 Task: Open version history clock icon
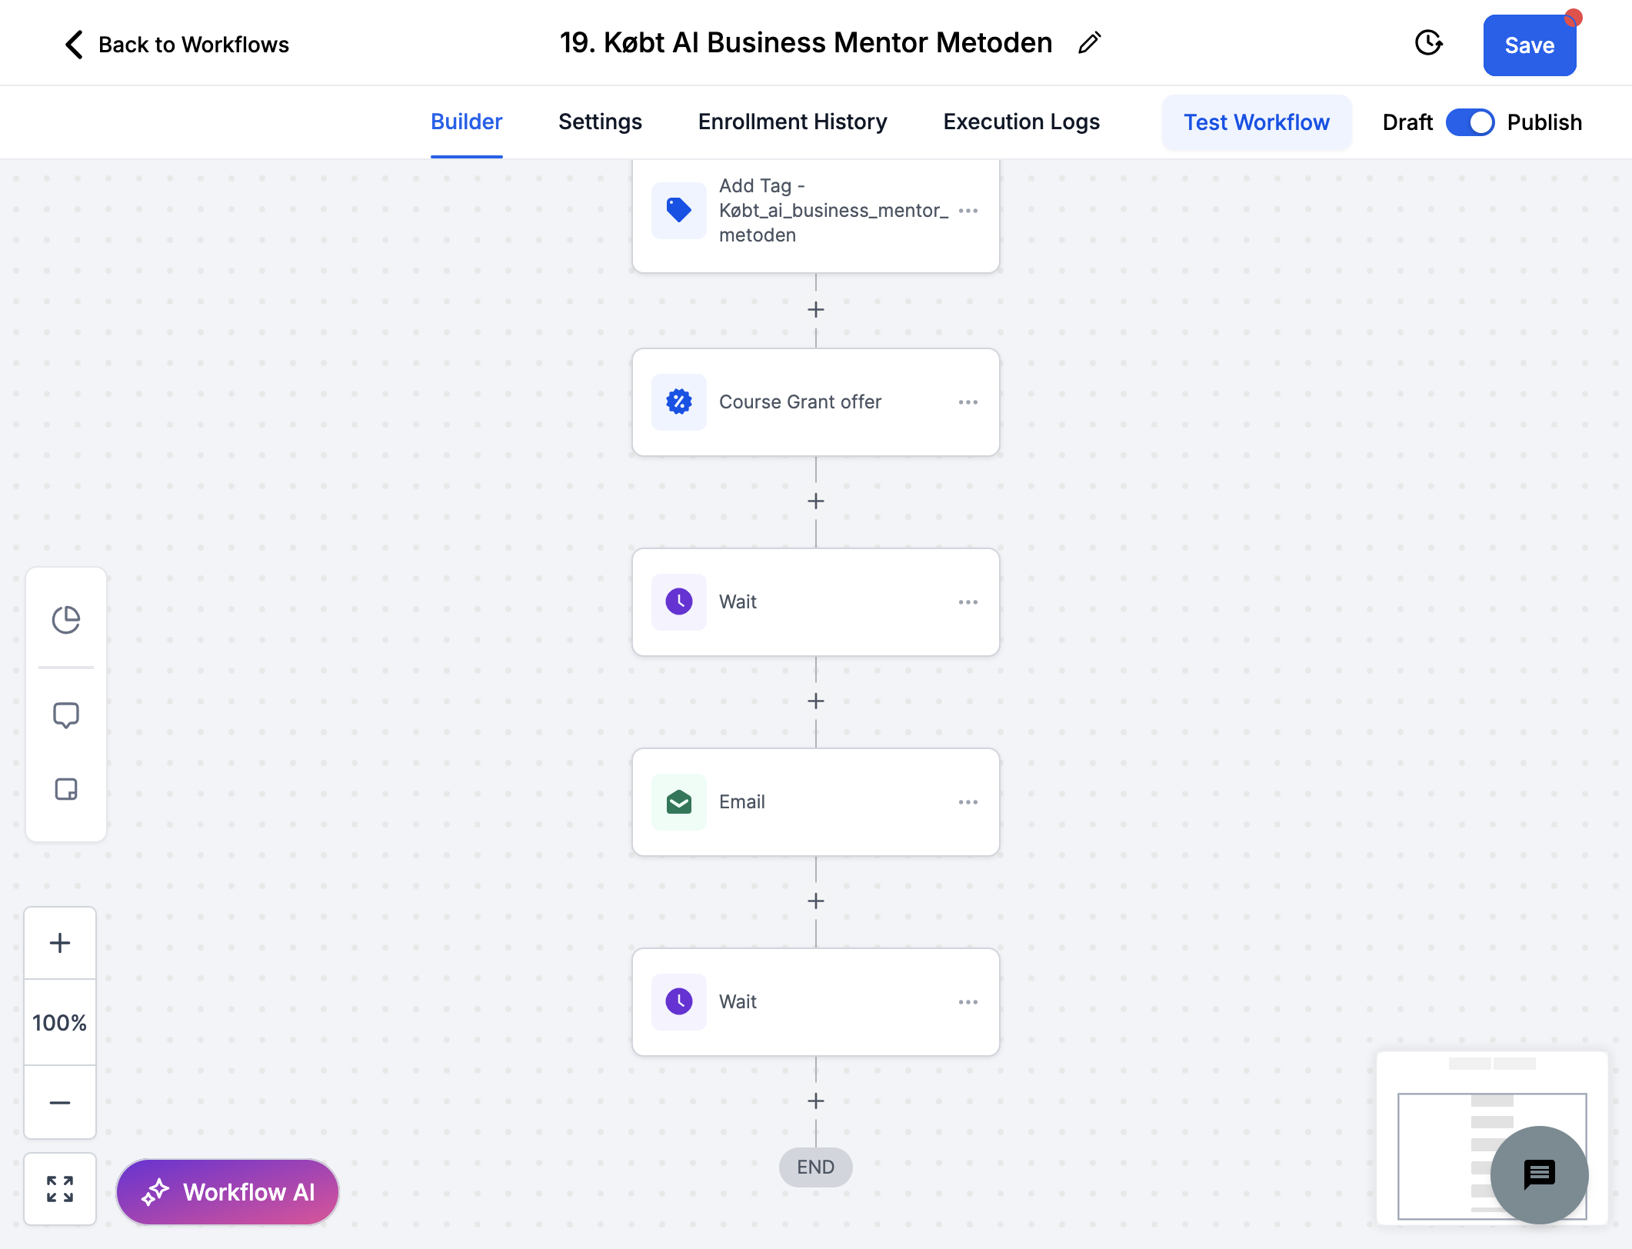(x=1428, y=43)
